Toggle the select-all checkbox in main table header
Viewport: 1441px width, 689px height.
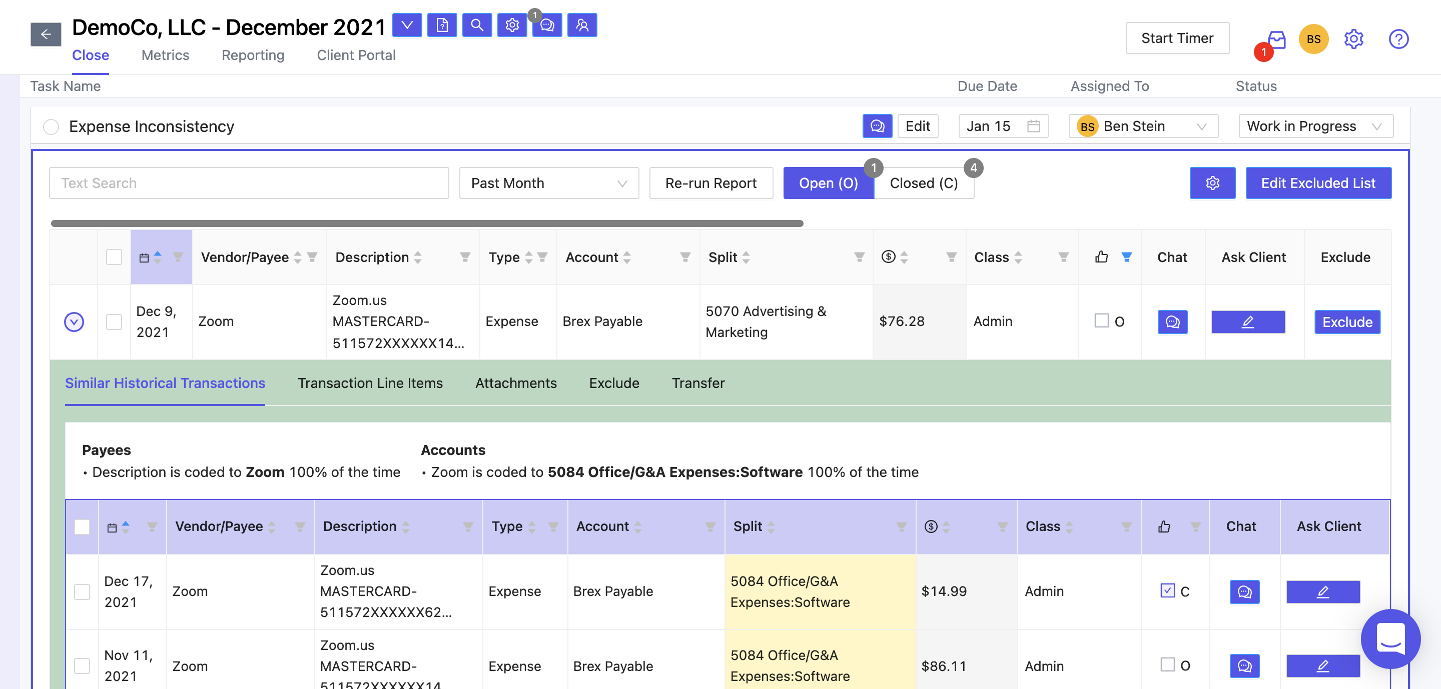(114, 257)
